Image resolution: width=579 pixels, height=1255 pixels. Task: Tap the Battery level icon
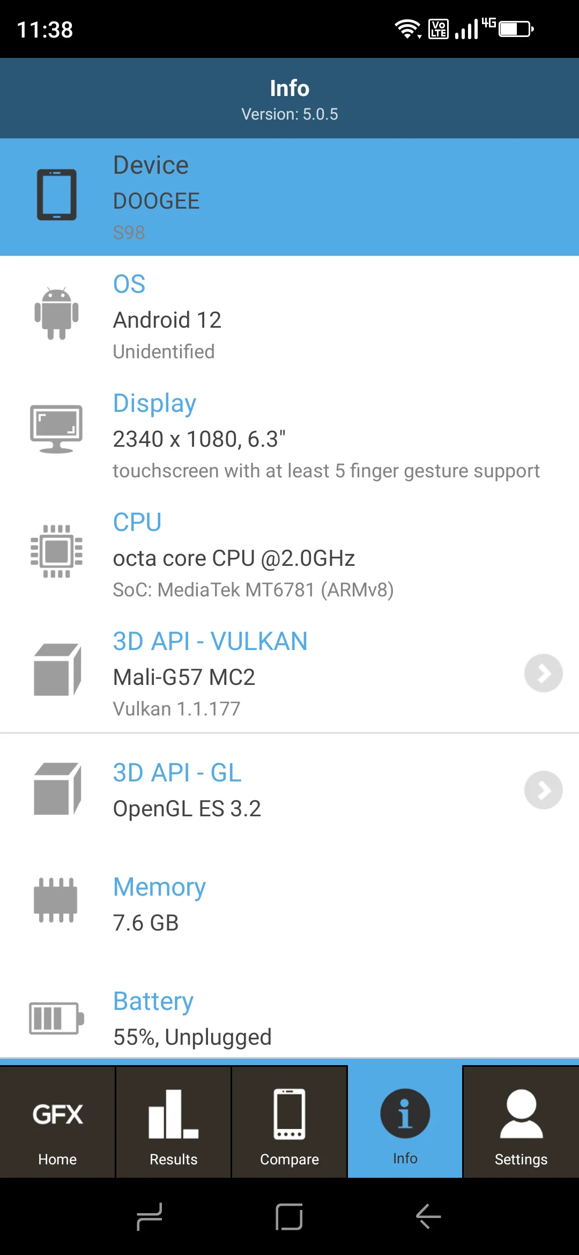point(56,1018)
